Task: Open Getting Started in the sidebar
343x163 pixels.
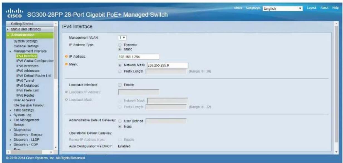Action: pyautogui.click(x=21, y=24)
